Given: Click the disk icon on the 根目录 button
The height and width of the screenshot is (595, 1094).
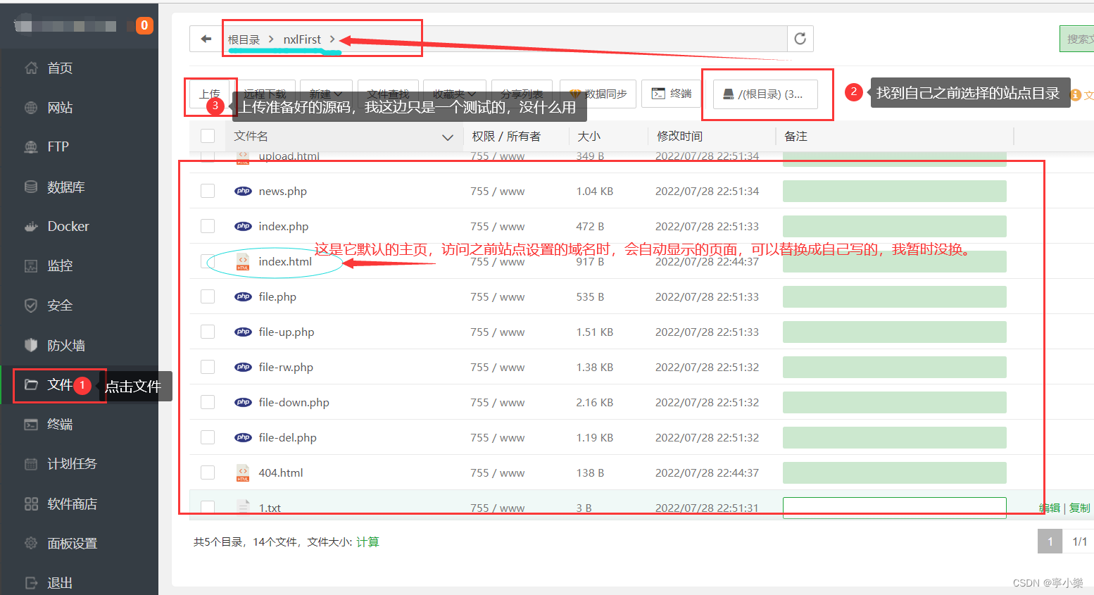Looking at the screenshot, I should click(x=729, y=94).
